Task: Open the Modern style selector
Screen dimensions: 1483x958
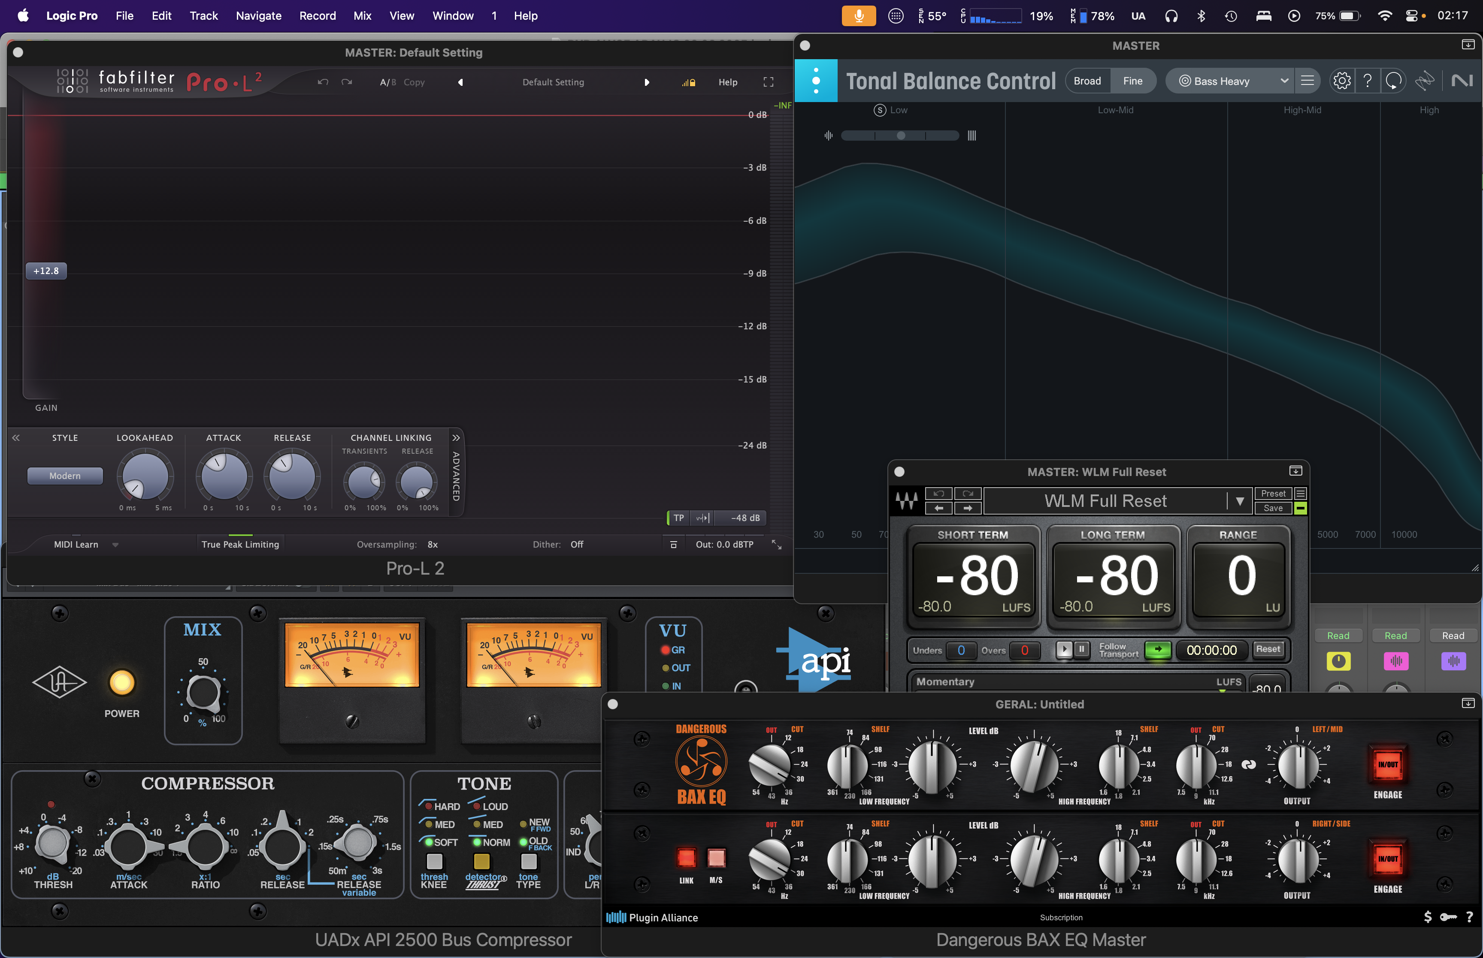Action: 65,476
